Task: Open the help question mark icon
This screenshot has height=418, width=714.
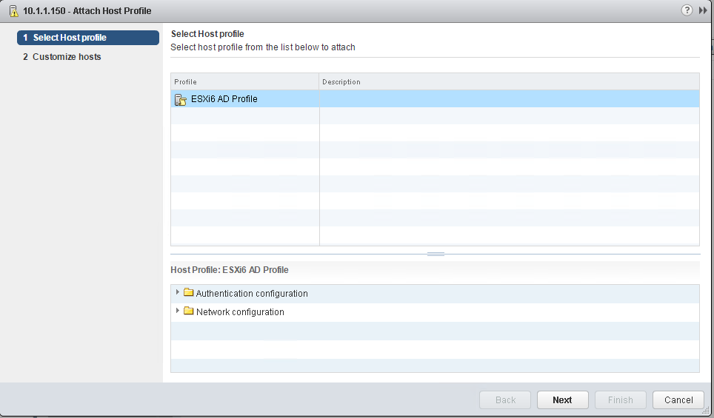Action: (687, 10)
